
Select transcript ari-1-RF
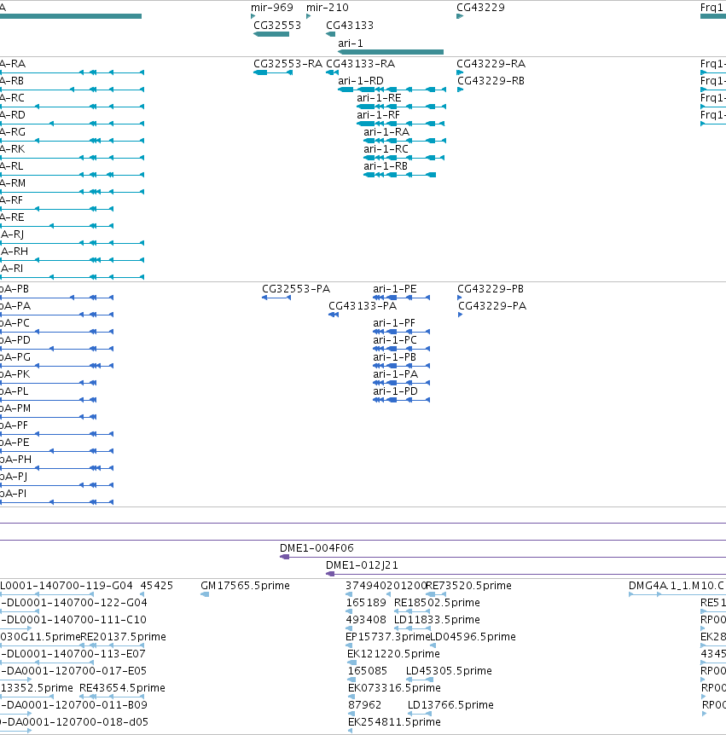click(400, 124)
